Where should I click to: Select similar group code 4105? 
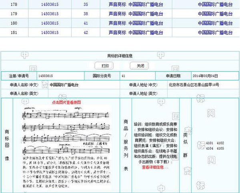220,148
